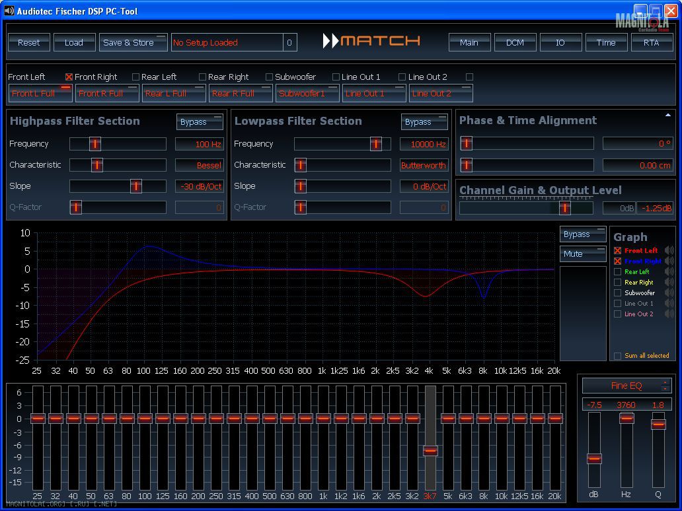Image resolution: width=682 pixels, height=511 pixels.
Task: Hide the Front Left curve in the Graph panel
Action: (618, 251)
